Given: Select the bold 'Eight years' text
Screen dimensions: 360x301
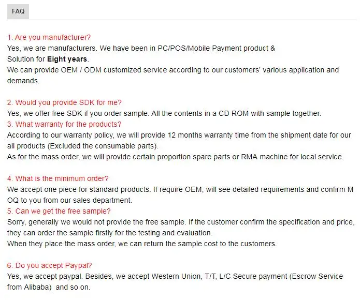Looking at the screenshot, I should click(67, 59).
